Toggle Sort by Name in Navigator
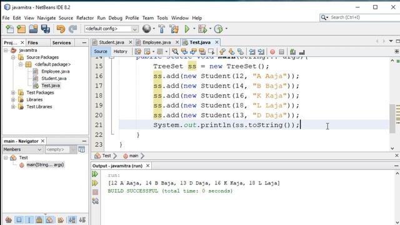400x225 pixels. (x=72, y=219)
